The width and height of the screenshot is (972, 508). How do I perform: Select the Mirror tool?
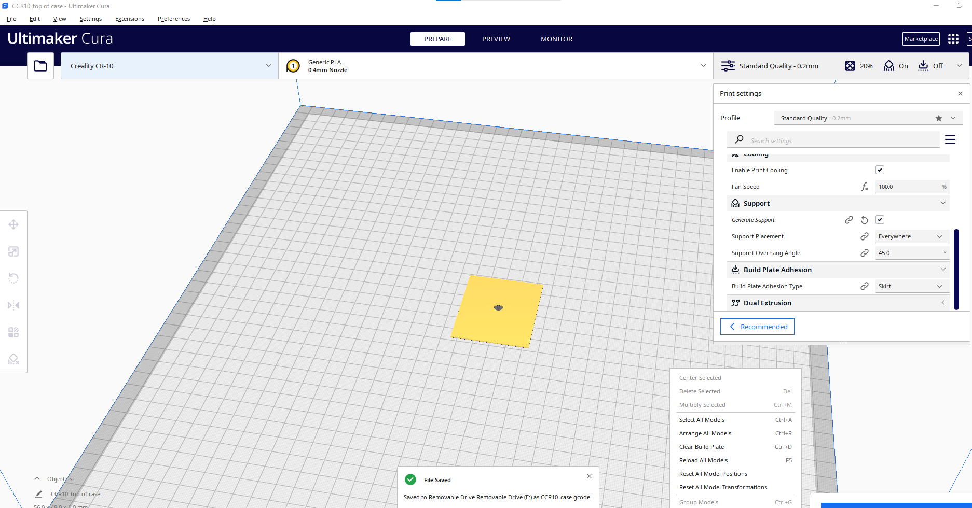click(13, 305)
